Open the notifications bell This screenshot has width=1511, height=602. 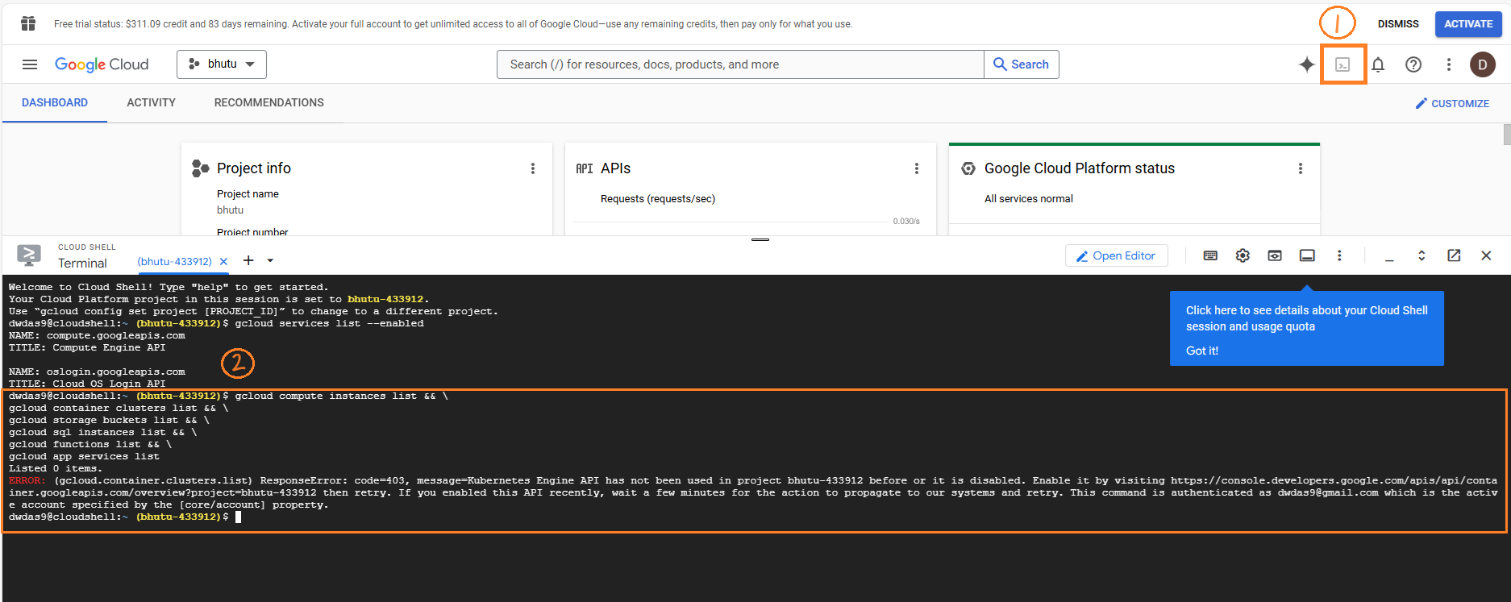tap(1378, 64)
